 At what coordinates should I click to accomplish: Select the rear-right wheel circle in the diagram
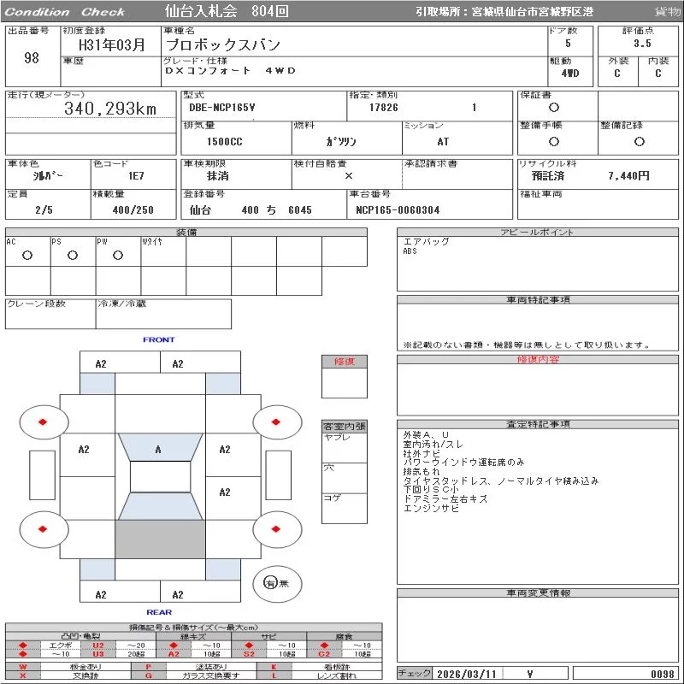[278, 529]
